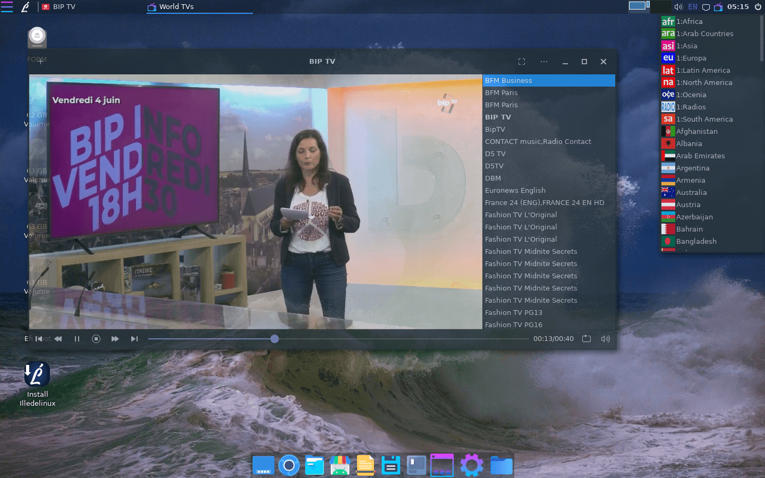Open the 1:Arab Countries category

click(x=710, y=33)
